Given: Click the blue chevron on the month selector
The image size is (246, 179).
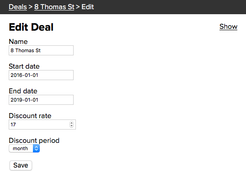Looking at the screenshot, I should click(36, 148).
